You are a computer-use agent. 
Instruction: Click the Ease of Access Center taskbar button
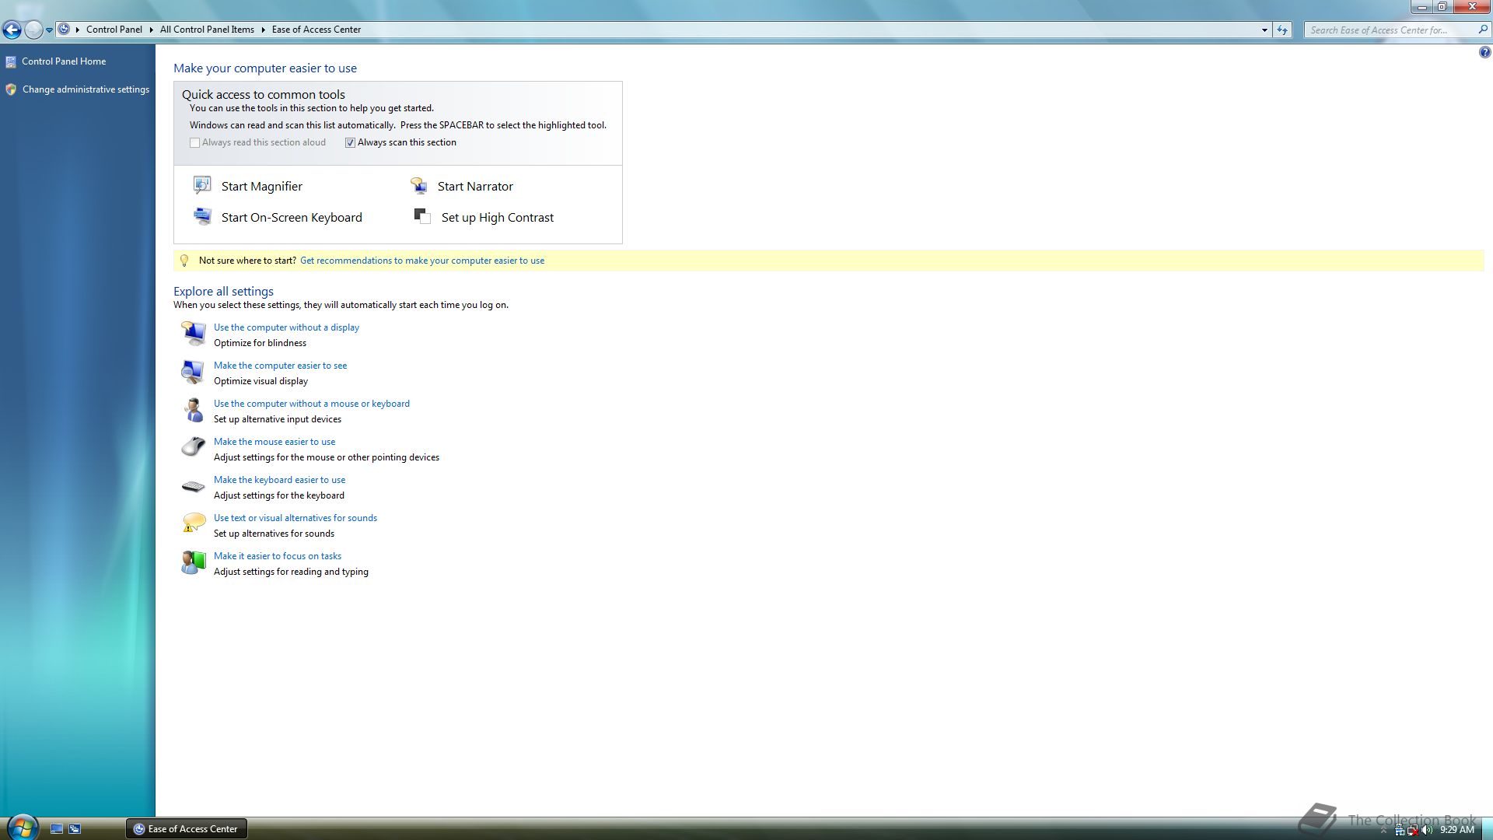(x=187, y=829)
